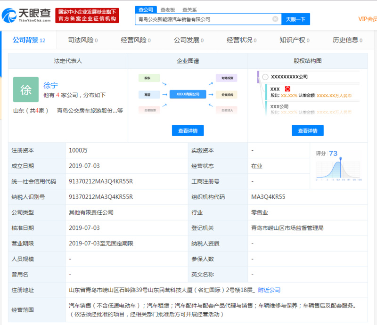The image size is (377, 325).
Task: Click the 对外投资 node in enterprise graph
Action: click(x=227, y=78)
